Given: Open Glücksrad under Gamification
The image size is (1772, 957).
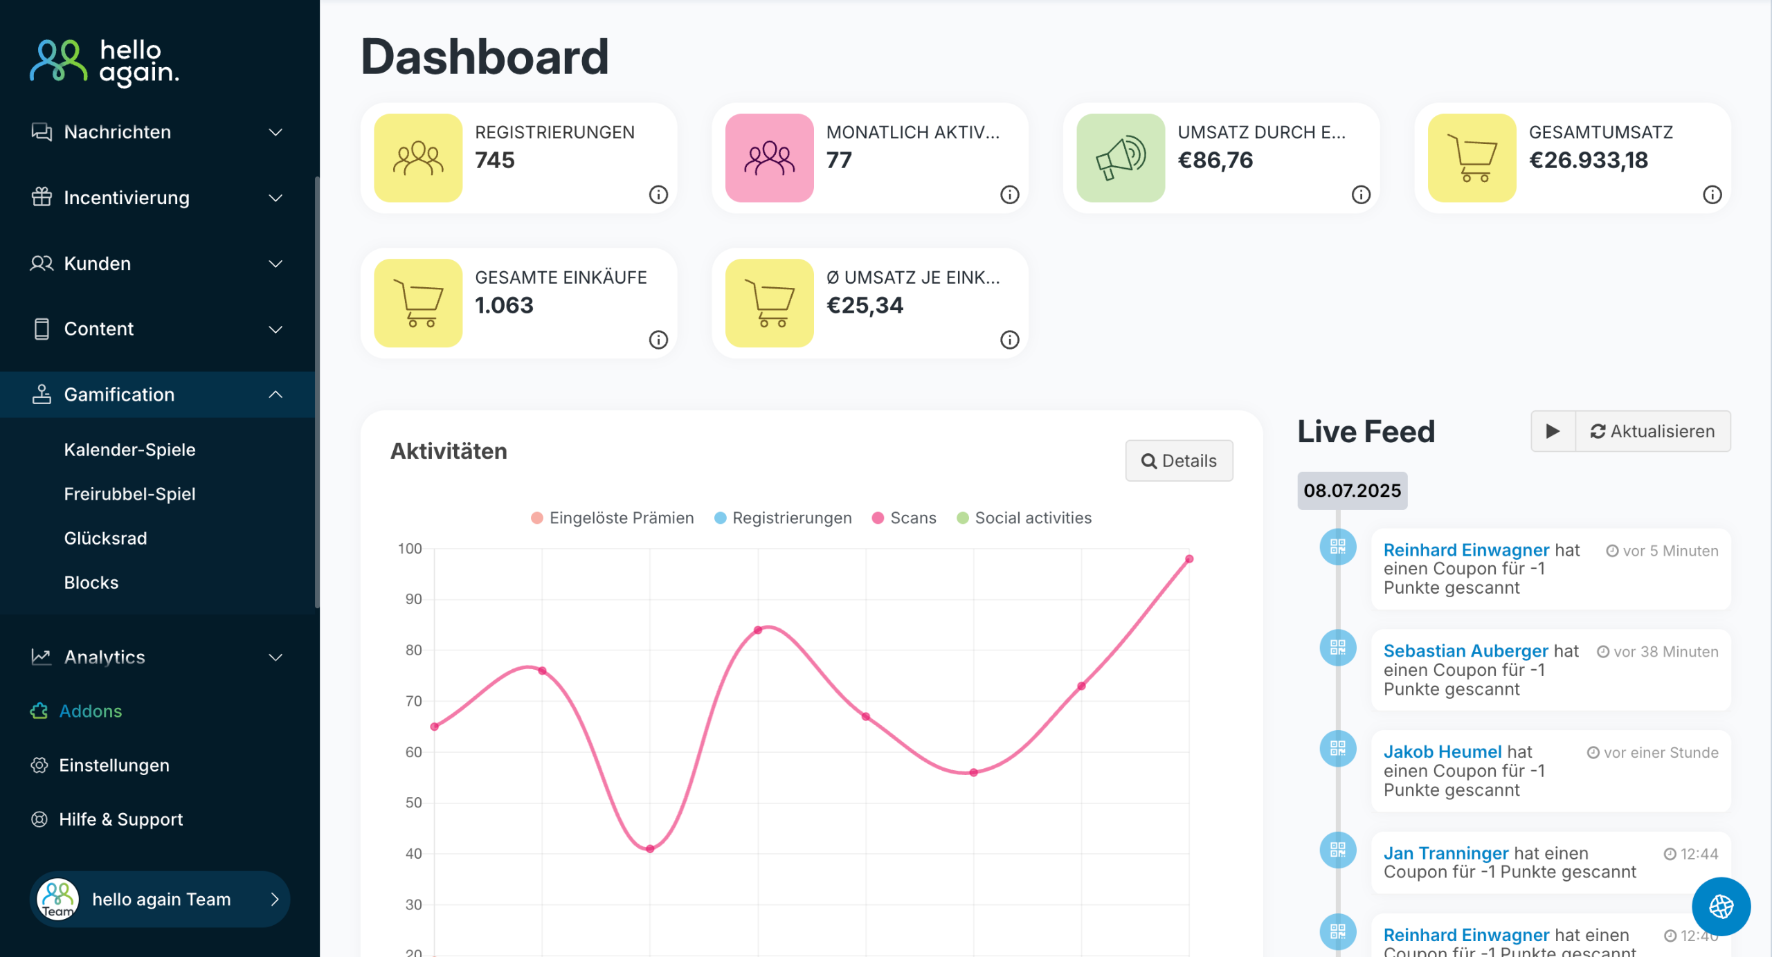Looking at the screenshot, I should [105, 538].
